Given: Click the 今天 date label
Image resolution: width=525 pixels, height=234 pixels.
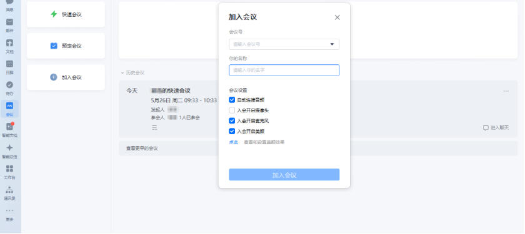Looking at the screenshot, I should click(x=132, y=90).
